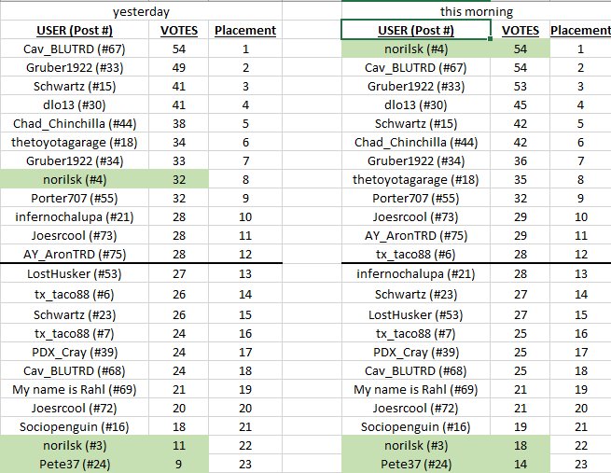Click the 'PDX_Cray (#39)' cell in the 'yesterday' table

click(x=75, y=353)
